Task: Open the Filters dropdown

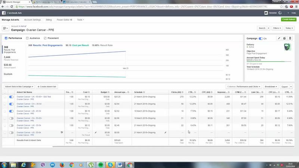Action: point(277,28)
